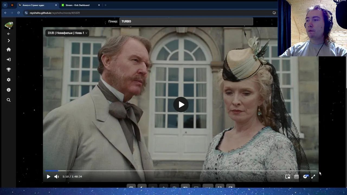Screen dimensions: 347x195
Task: Switch to the Алиса в Стране чудес tab
Action: pyautogui.click(x=38, y=5)
